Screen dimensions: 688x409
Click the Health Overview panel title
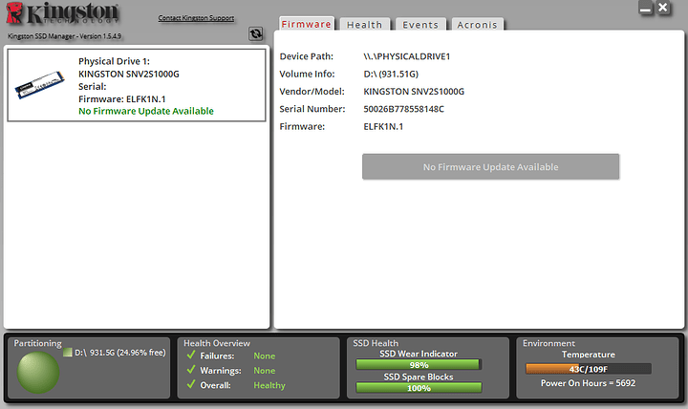point(217,343)
